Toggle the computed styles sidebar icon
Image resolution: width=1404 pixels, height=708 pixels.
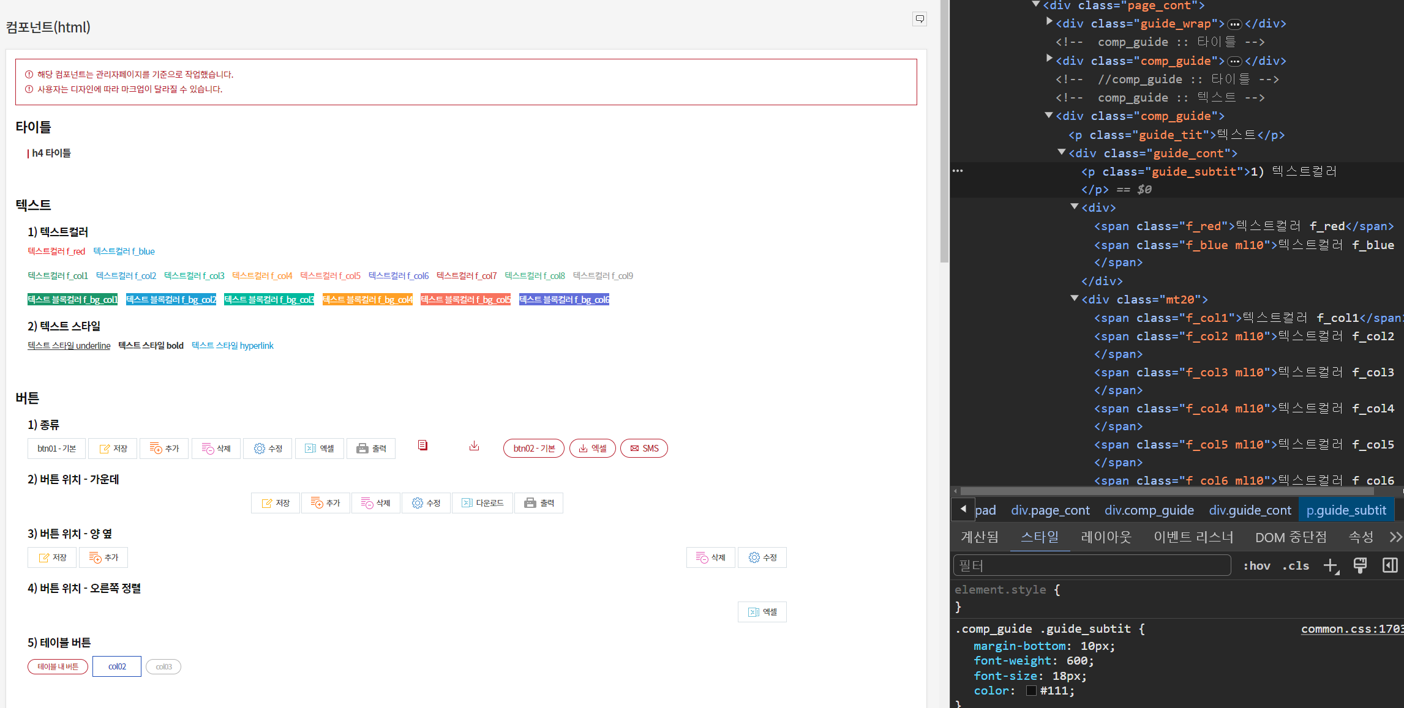click(1389, 565)
